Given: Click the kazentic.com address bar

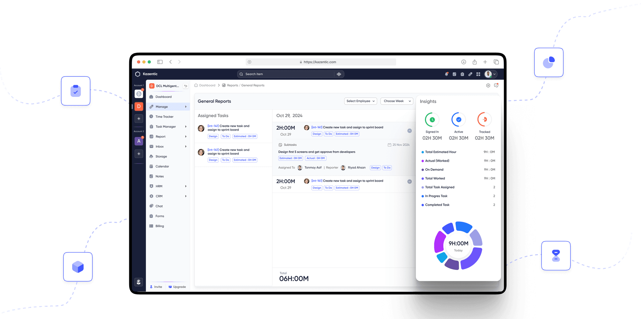Looking at the screenshot, I should (321, 62).
